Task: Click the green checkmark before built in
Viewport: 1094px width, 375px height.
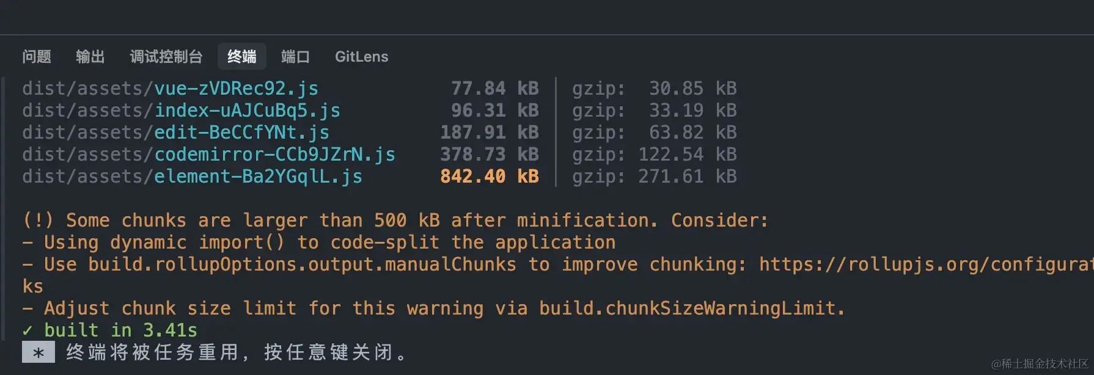Action: pos(28,330)
